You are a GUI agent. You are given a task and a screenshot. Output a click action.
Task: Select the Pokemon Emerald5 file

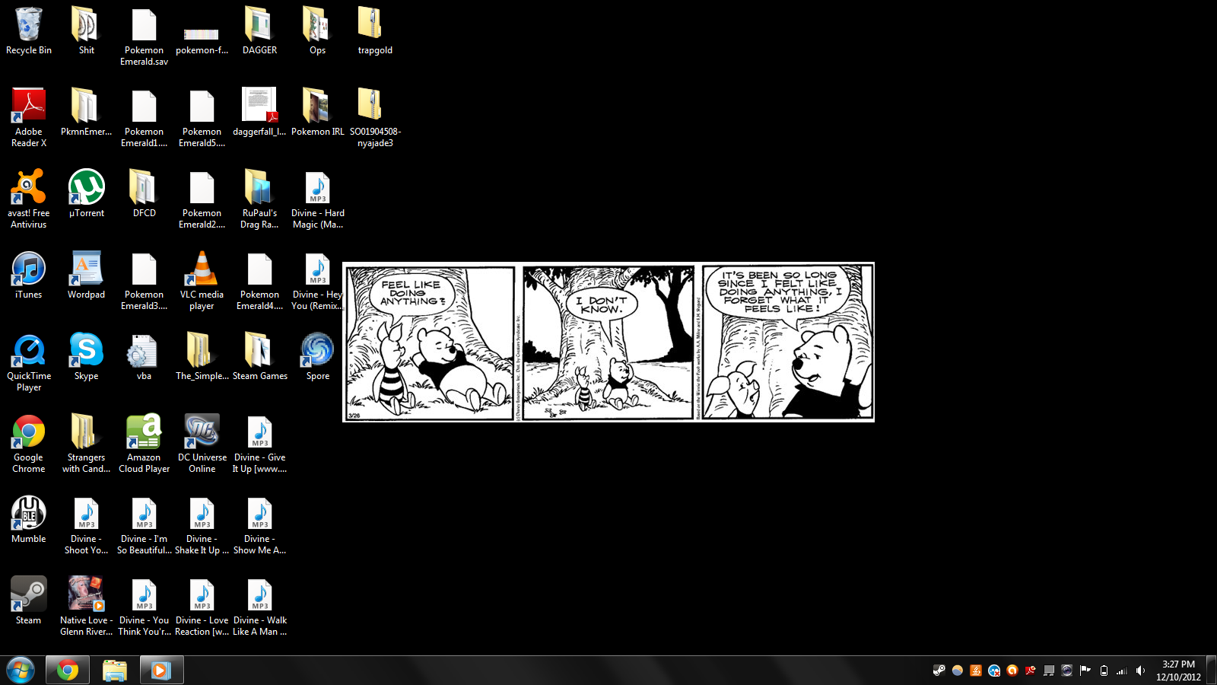202,117
